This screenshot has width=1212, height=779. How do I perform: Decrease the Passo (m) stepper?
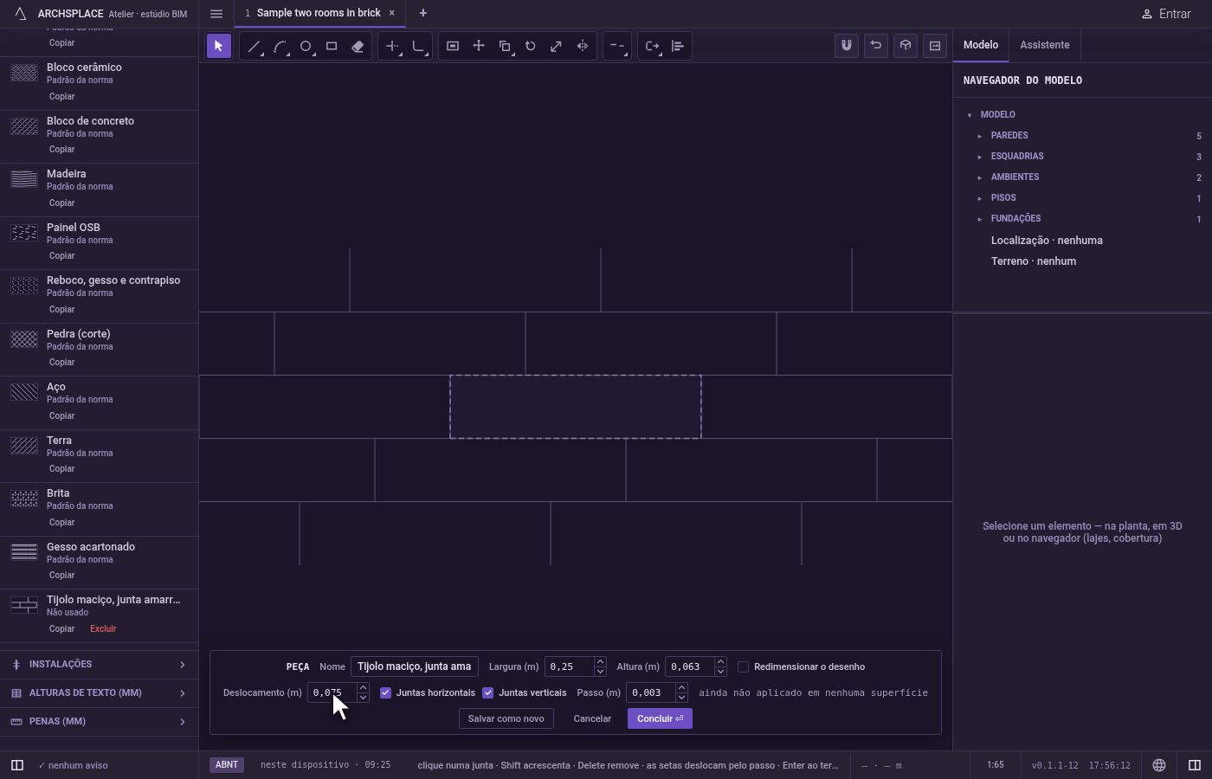(x=681, y=698)
